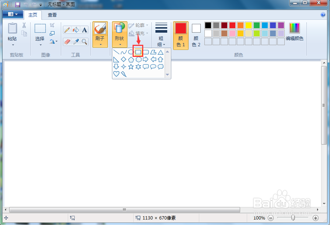
Task: Choose the Pentagon shape
Action: (131, 59)
